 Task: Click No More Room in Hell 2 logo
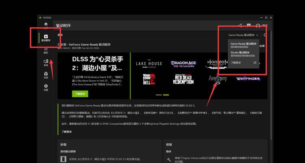149,79
